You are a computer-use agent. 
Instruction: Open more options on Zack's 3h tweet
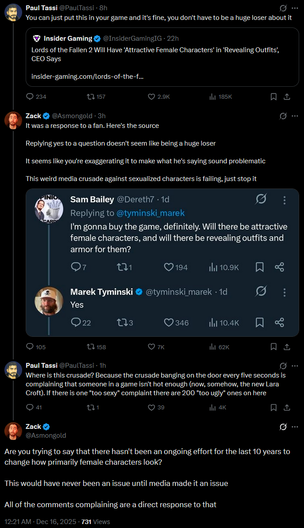click(295, 116)
